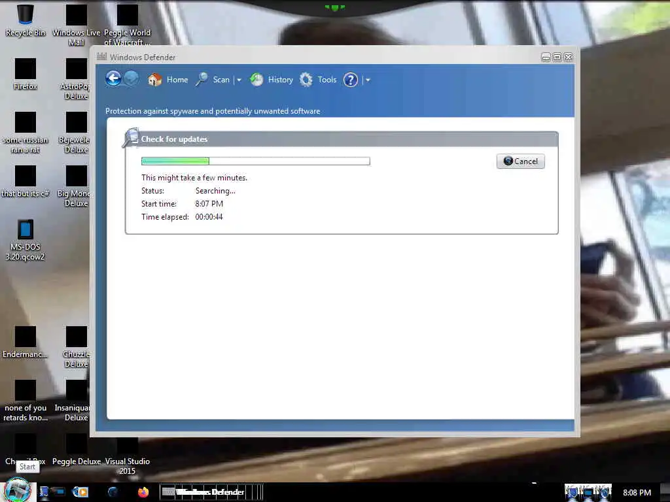This screenshot has width=670, height=502.
Task: Select the Windows Live Mail desktop icon
Action: point(76,25)
